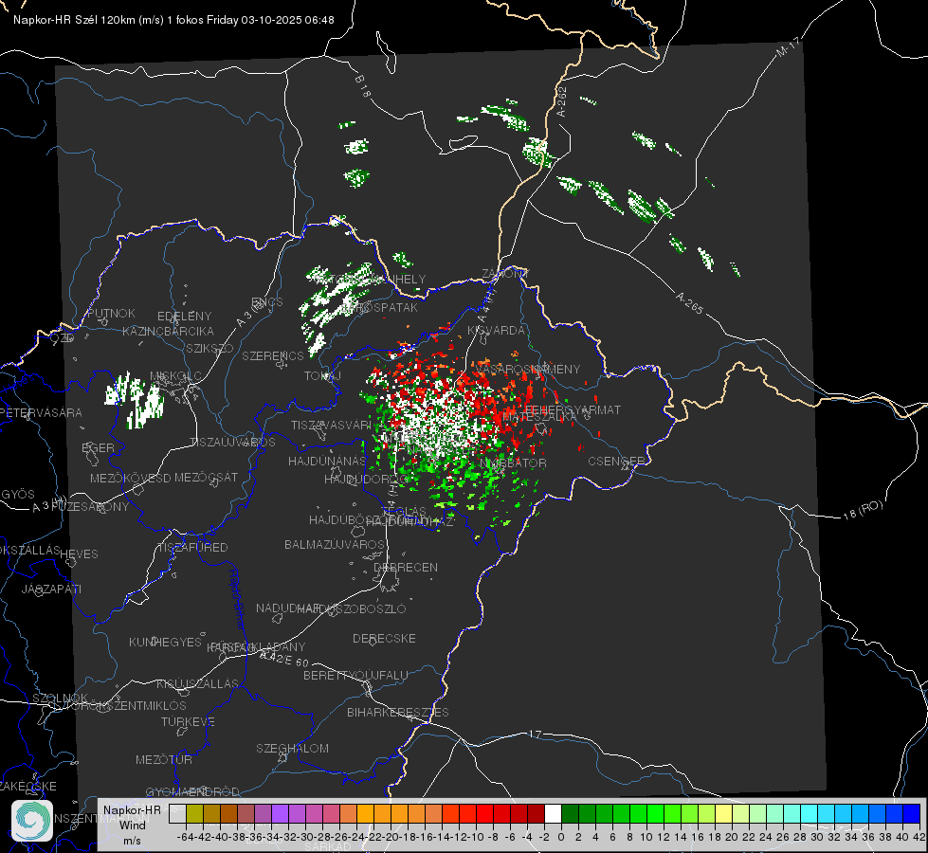Image resolution: width=928 pixels, height=853 pixels.
Task: Click the DERECSKE-adjacent HAJDÚSZOBOSZLÓ label
Action: coord(352,608)
